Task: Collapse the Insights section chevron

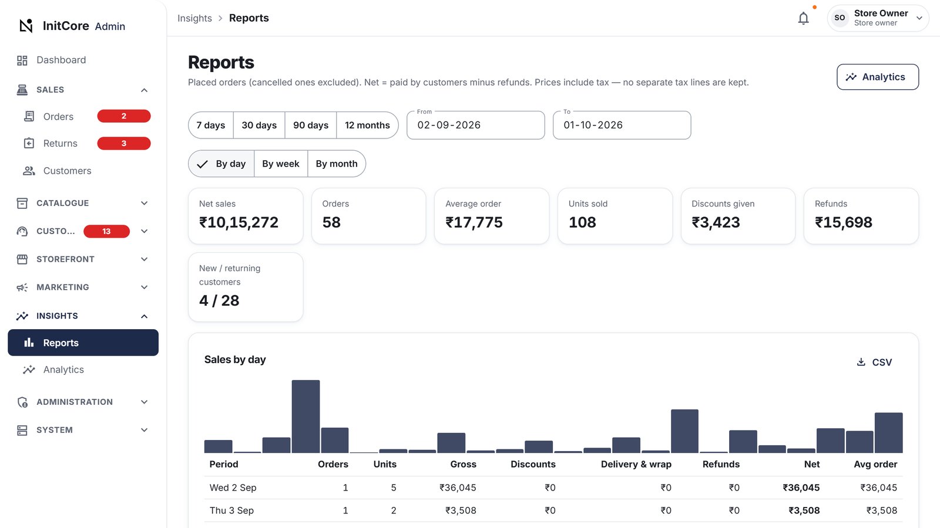Action: 145,316
